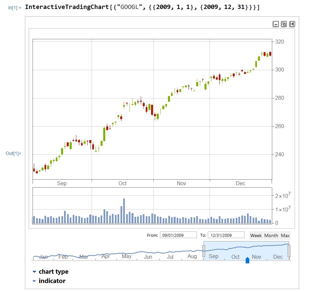Click the tallest volume bar in October
This screenshot has width=327, height=292.
124,211
